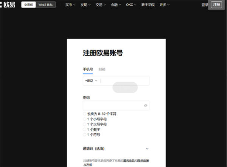The width and height of the screenshot is (227, 167).
Task: Click the 登录 login link
Action: click(x=205, y=5)
